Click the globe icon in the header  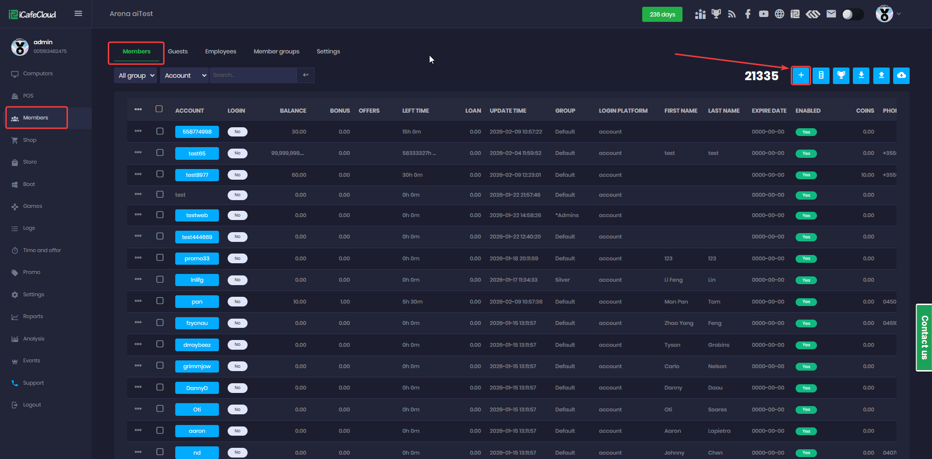point(779,14)
